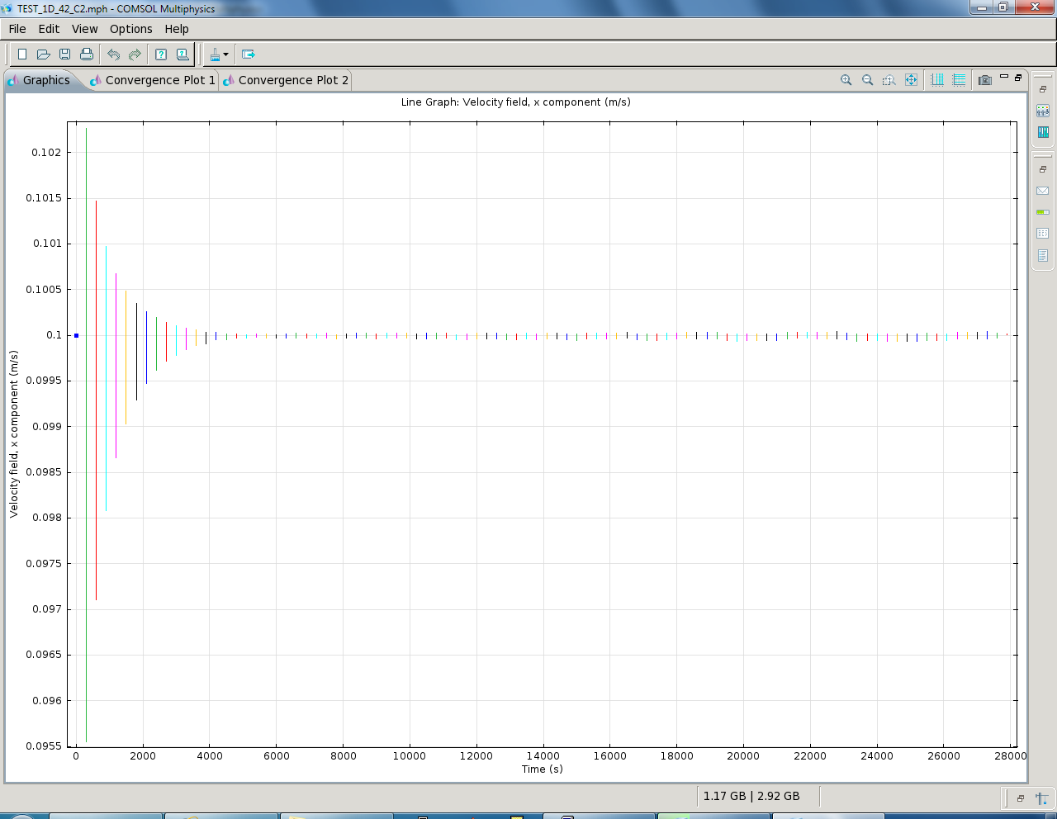Take an image snapshot with the camera icon
This screenshot has width=1057, height=819.
[x=984, y=80]
